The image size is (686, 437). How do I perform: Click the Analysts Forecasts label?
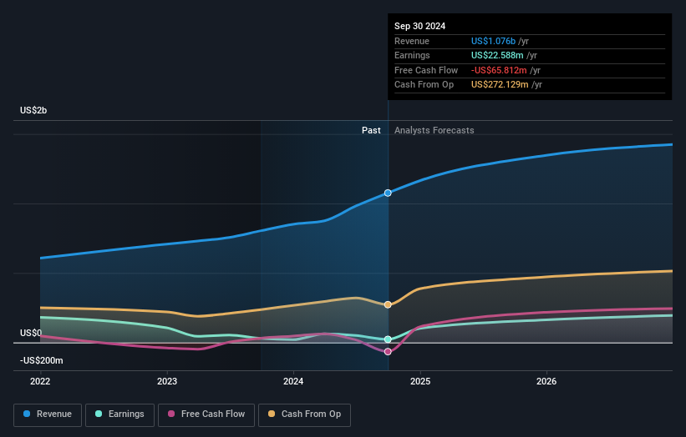(x=434, y=130)
